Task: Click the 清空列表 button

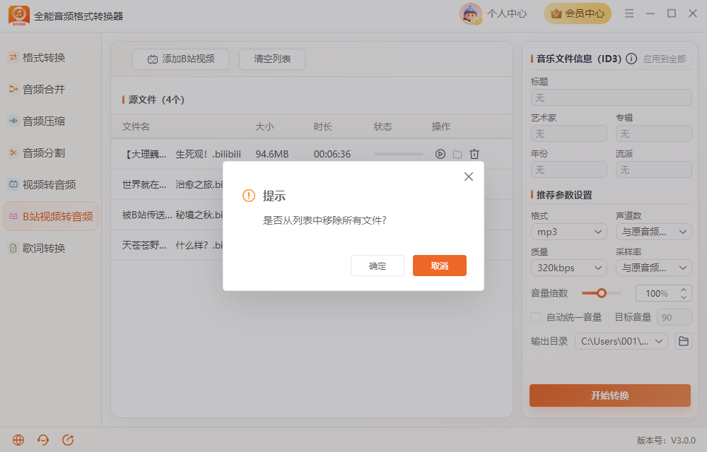Action: pos(272,59)
